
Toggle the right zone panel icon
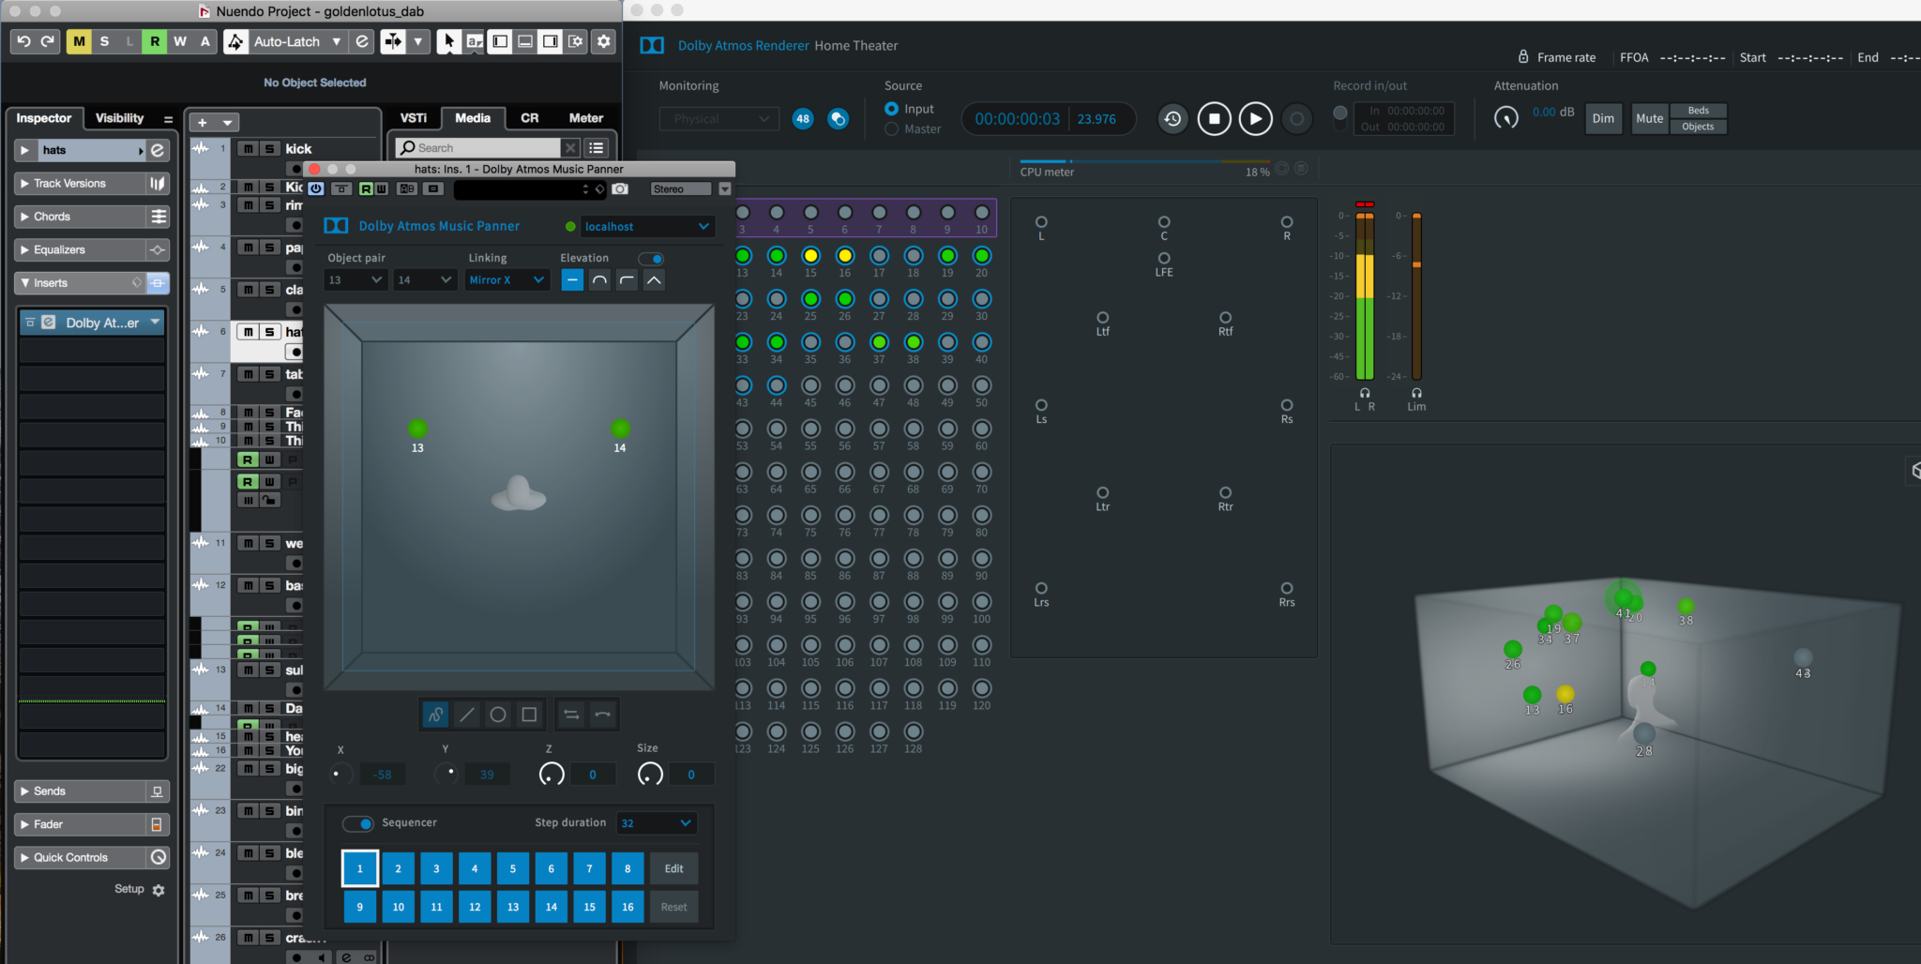[x=551, y=41]
